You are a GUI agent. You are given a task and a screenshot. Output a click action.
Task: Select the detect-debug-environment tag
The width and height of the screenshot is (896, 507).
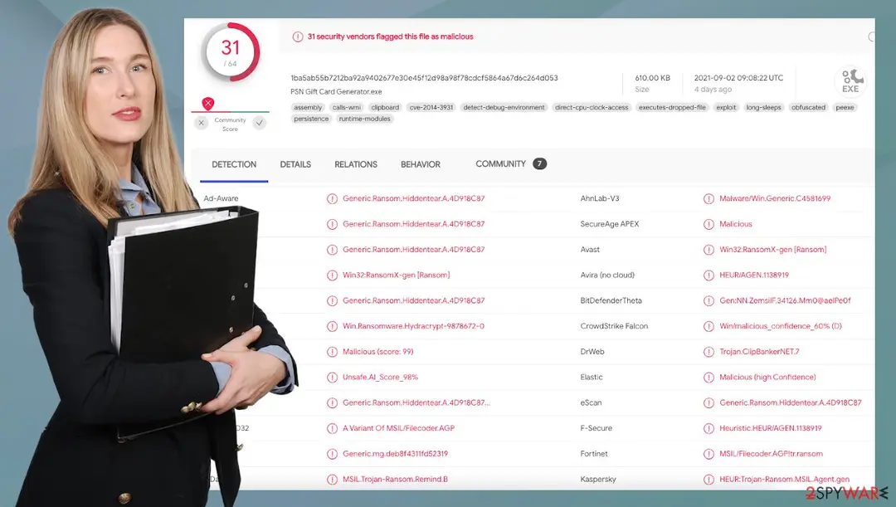click(504, 108)
